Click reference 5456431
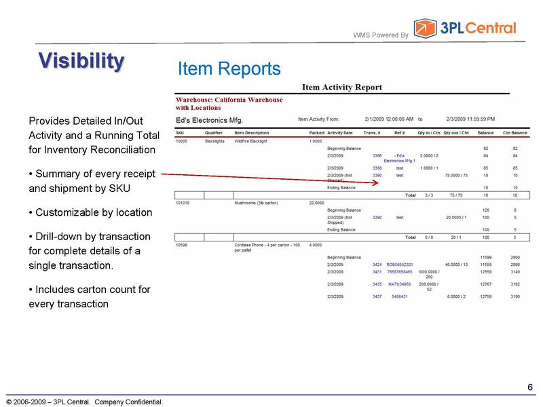This screenshot has width=543, height=407. pyautogui.click(x=400, y=296)
